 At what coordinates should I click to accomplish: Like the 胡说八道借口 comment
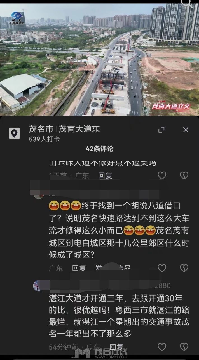(162, 268)
